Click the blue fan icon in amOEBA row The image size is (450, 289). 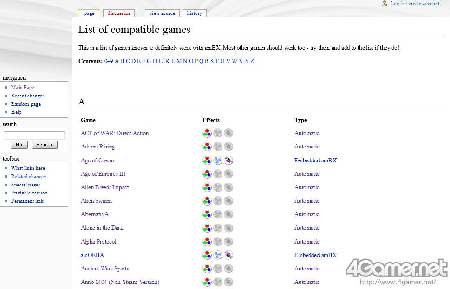[x=218, y=255]
